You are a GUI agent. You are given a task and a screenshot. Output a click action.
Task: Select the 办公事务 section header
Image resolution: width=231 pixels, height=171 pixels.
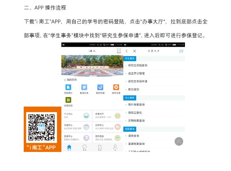click(130, 98)
